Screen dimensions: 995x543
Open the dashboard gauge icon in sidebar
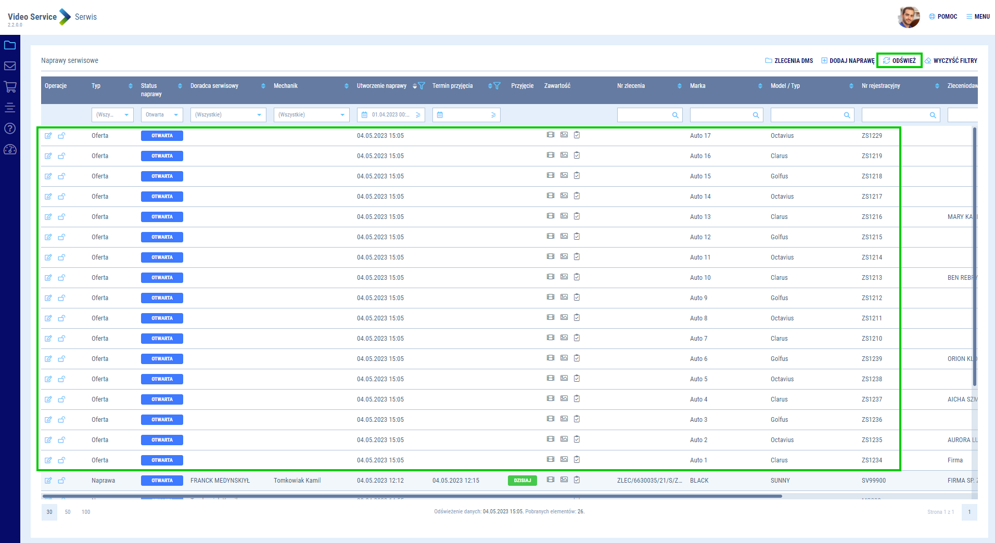coord(10,150)
